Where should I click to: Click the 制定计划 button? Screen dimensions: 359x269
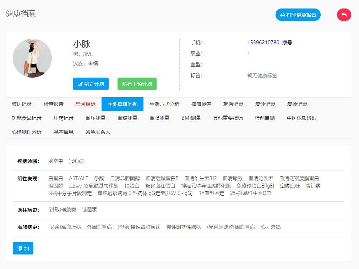coord(91,84)
